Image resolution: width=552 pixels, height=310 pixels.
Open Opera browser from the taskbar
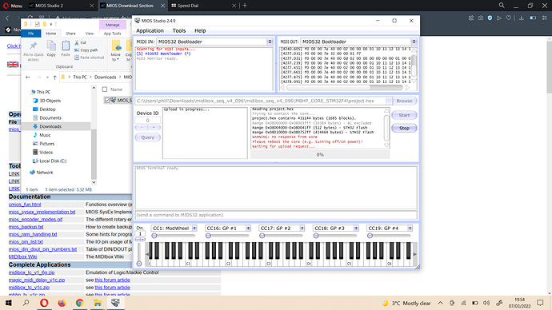44,303
